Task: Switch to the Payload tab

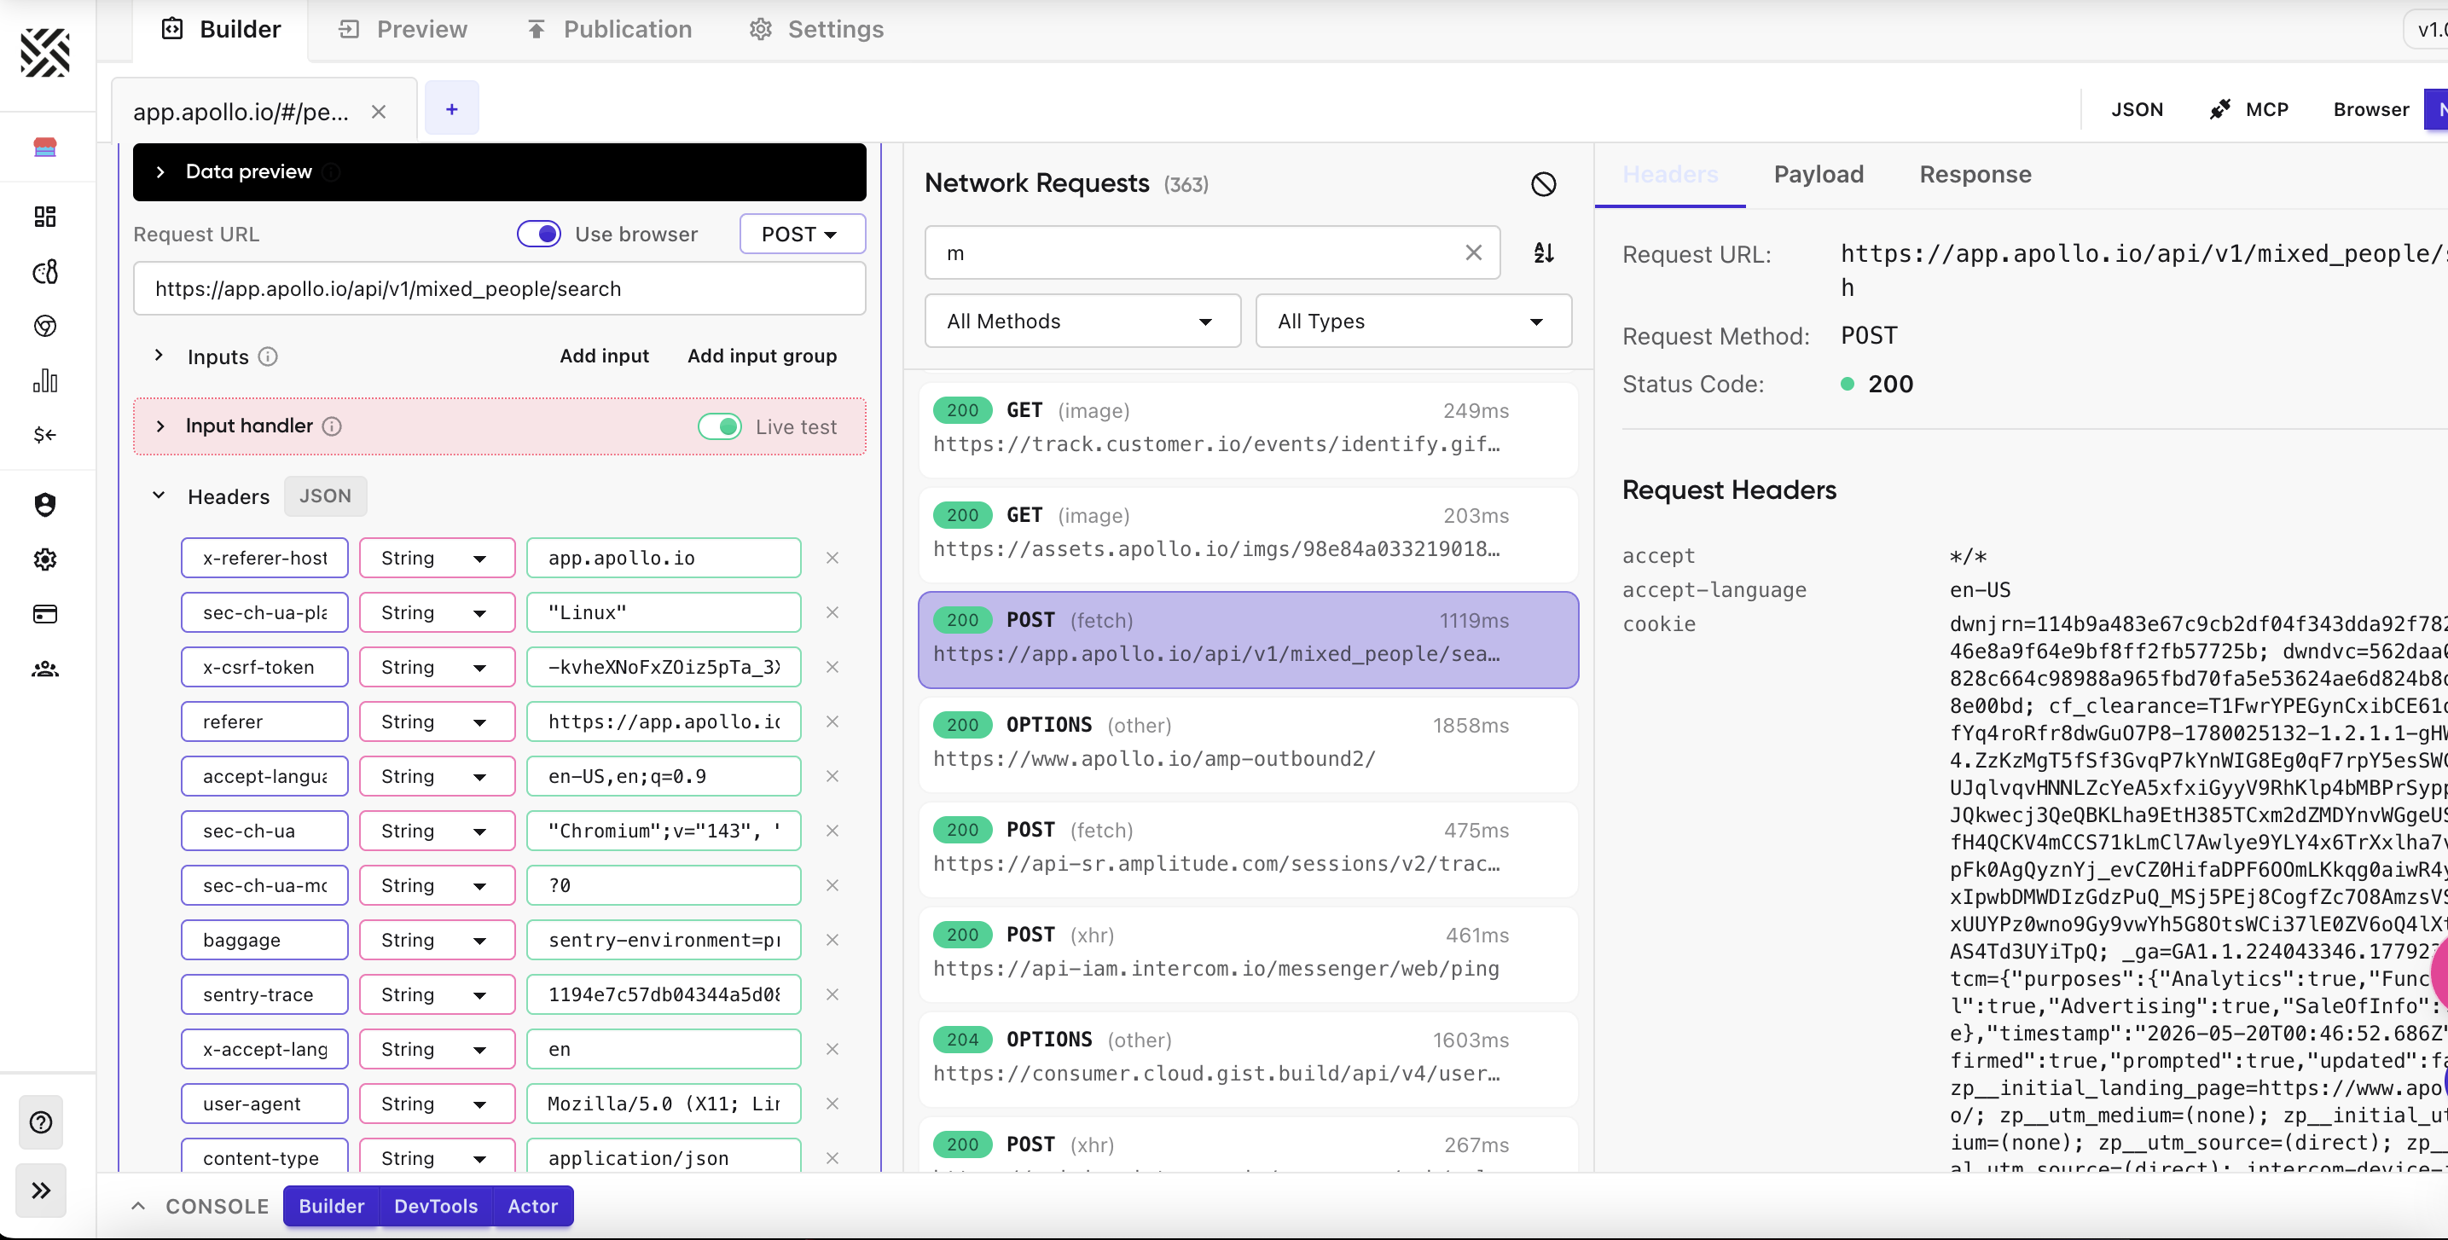Action: [1818, 174]
